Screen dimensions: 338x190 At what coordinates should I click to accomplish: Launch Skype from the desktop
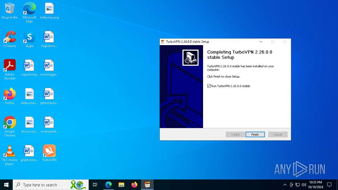tap(29, 40)
